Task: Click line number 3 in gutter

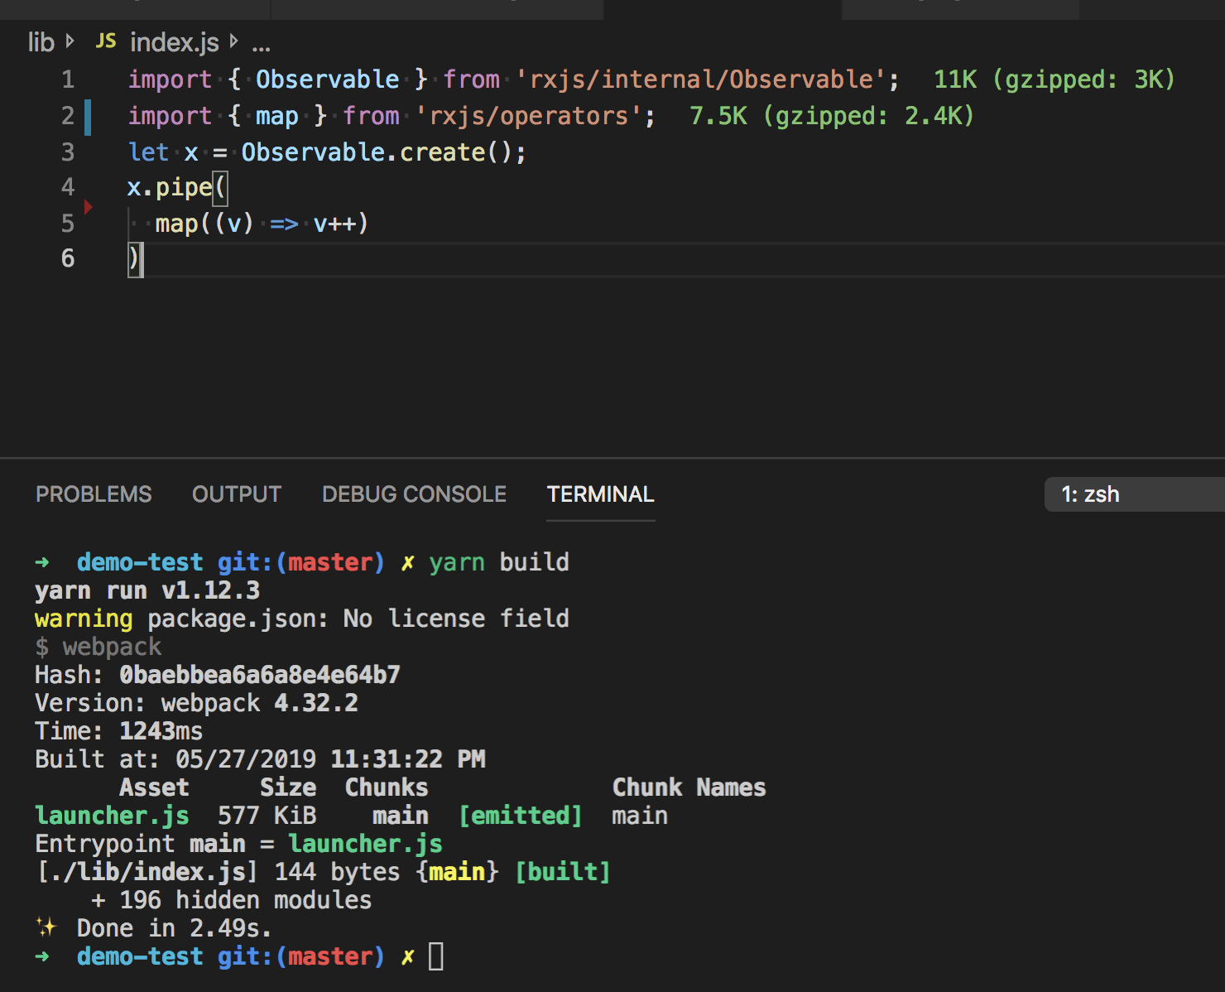Action: [x=68, y=152]
